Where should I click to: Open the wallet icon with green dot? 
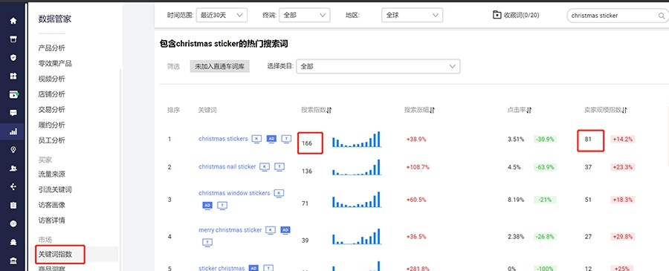(x=13, y=94)
